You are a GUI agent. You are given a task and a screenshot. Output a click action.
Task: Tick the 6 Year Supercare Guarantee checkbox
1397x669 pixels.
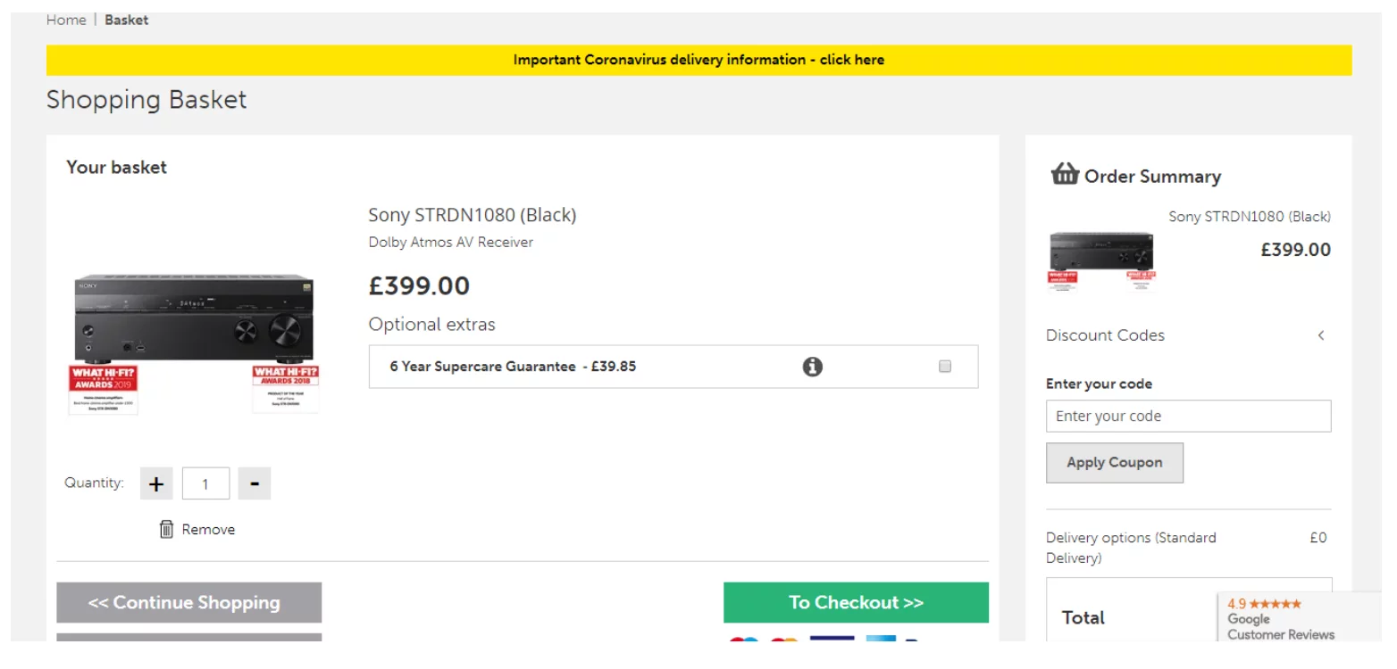(945, 366)
